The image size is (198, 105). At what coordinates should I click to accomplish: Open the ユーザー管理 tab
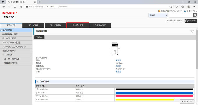[78, 25]
